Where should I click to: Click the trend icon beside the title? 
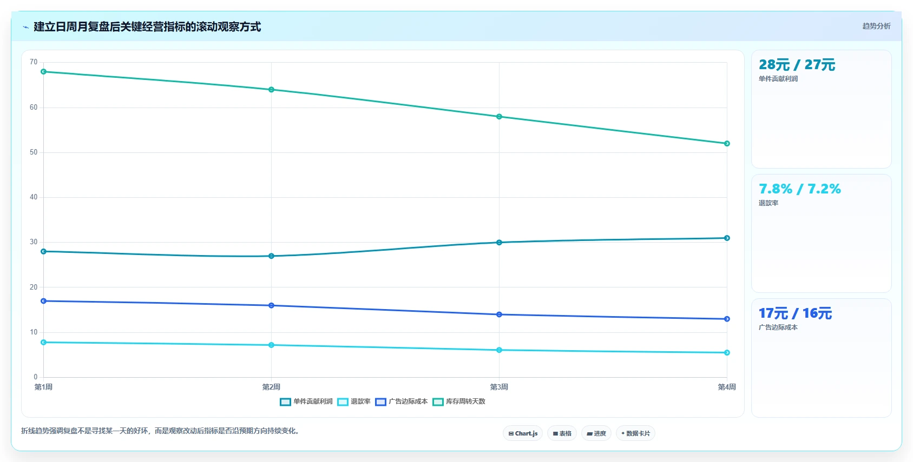(25, 27)
